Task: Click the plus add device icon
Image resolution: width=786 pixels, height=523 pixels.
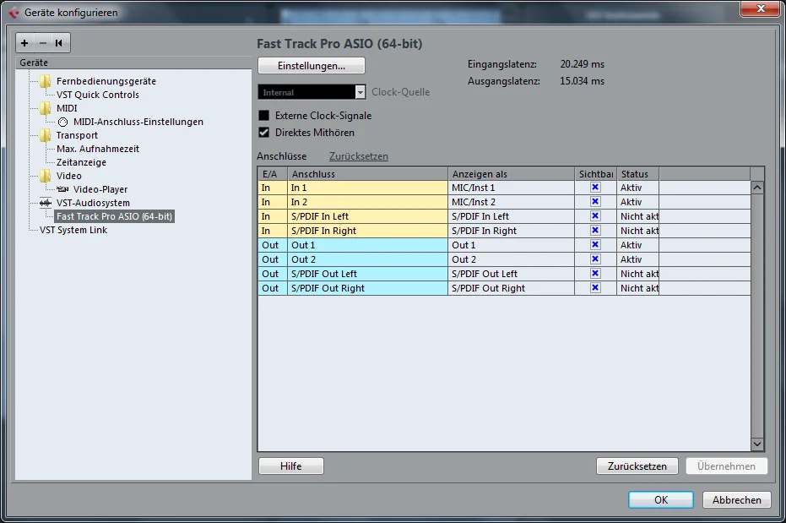Action: click(x=24, y=43)
